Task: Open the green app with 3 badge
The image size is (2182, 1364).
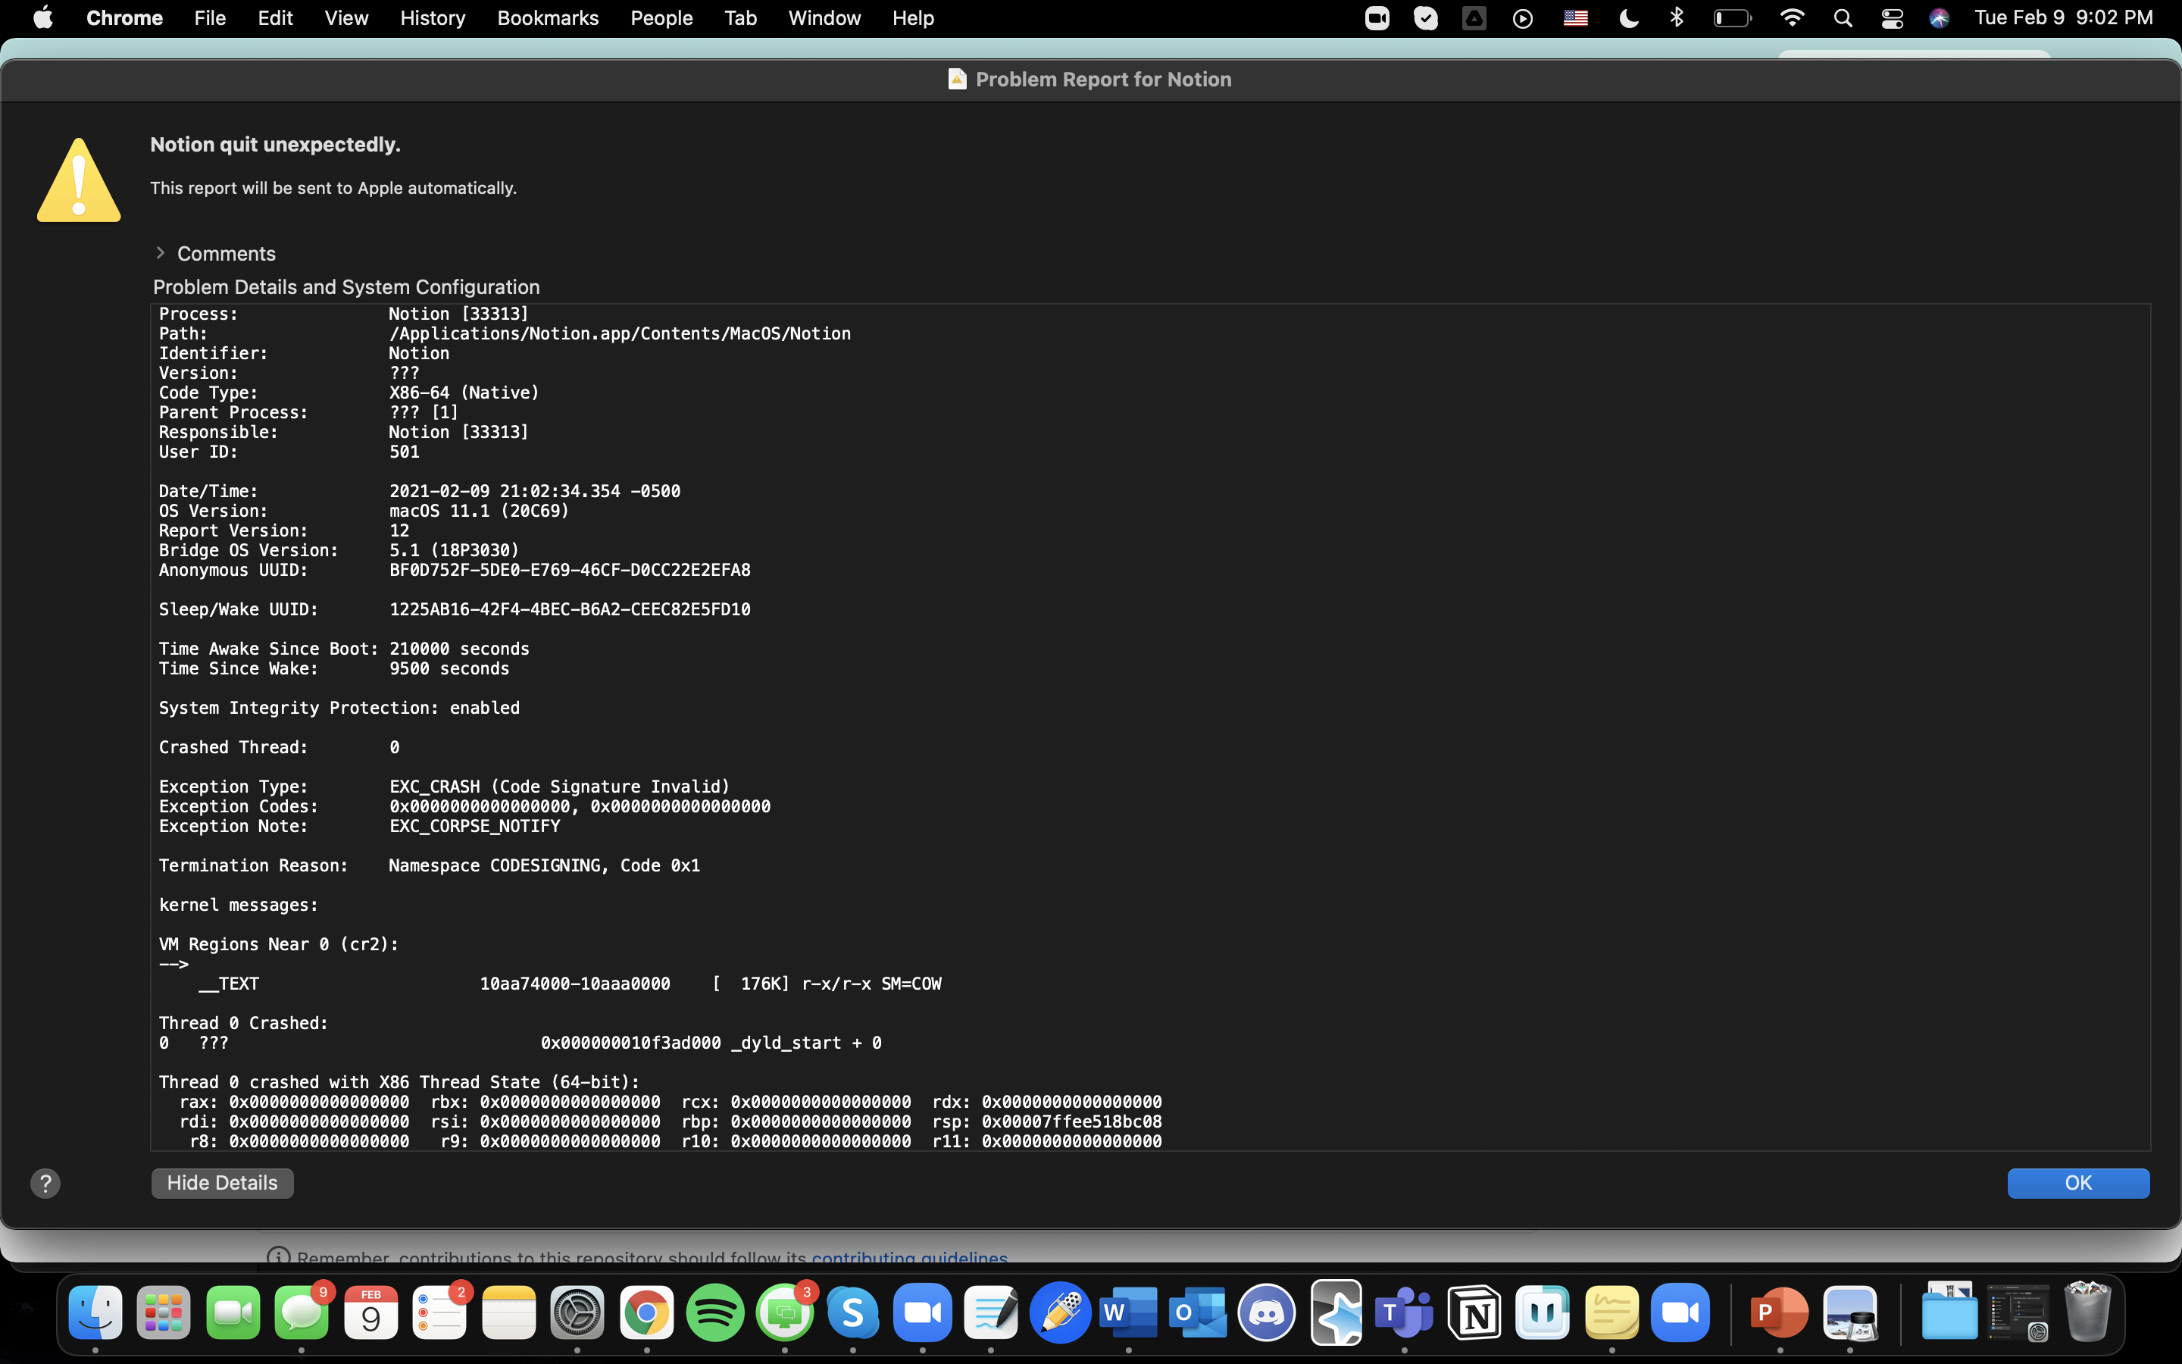Action: 784,1312
